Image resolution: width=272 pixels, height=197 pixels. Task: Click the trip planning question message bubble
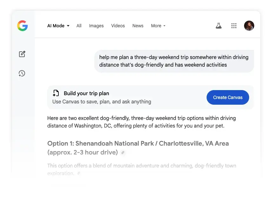coord(174,61)
